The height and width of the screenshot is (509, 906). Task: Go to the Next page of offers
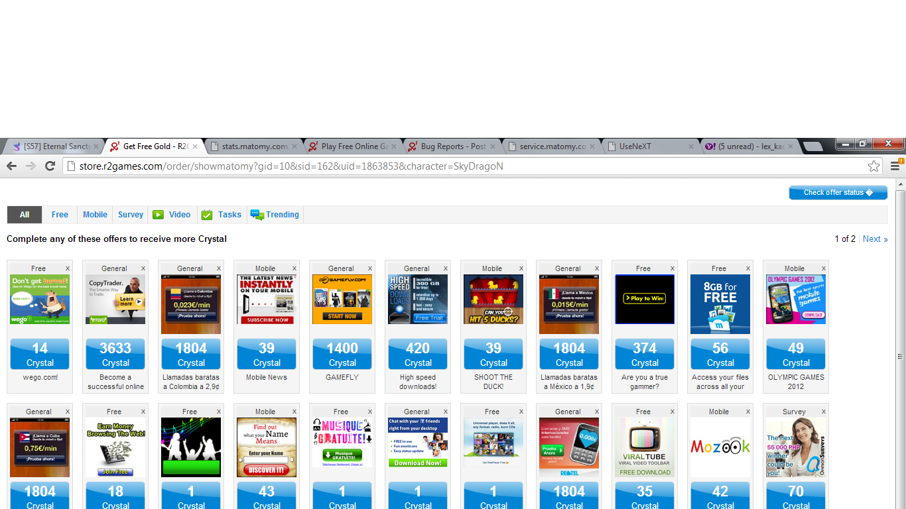[x=875, y=239]
